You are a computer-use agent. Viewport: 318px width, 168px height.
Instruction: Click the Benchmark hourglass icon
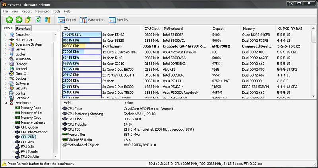click(x=12, y=103)
